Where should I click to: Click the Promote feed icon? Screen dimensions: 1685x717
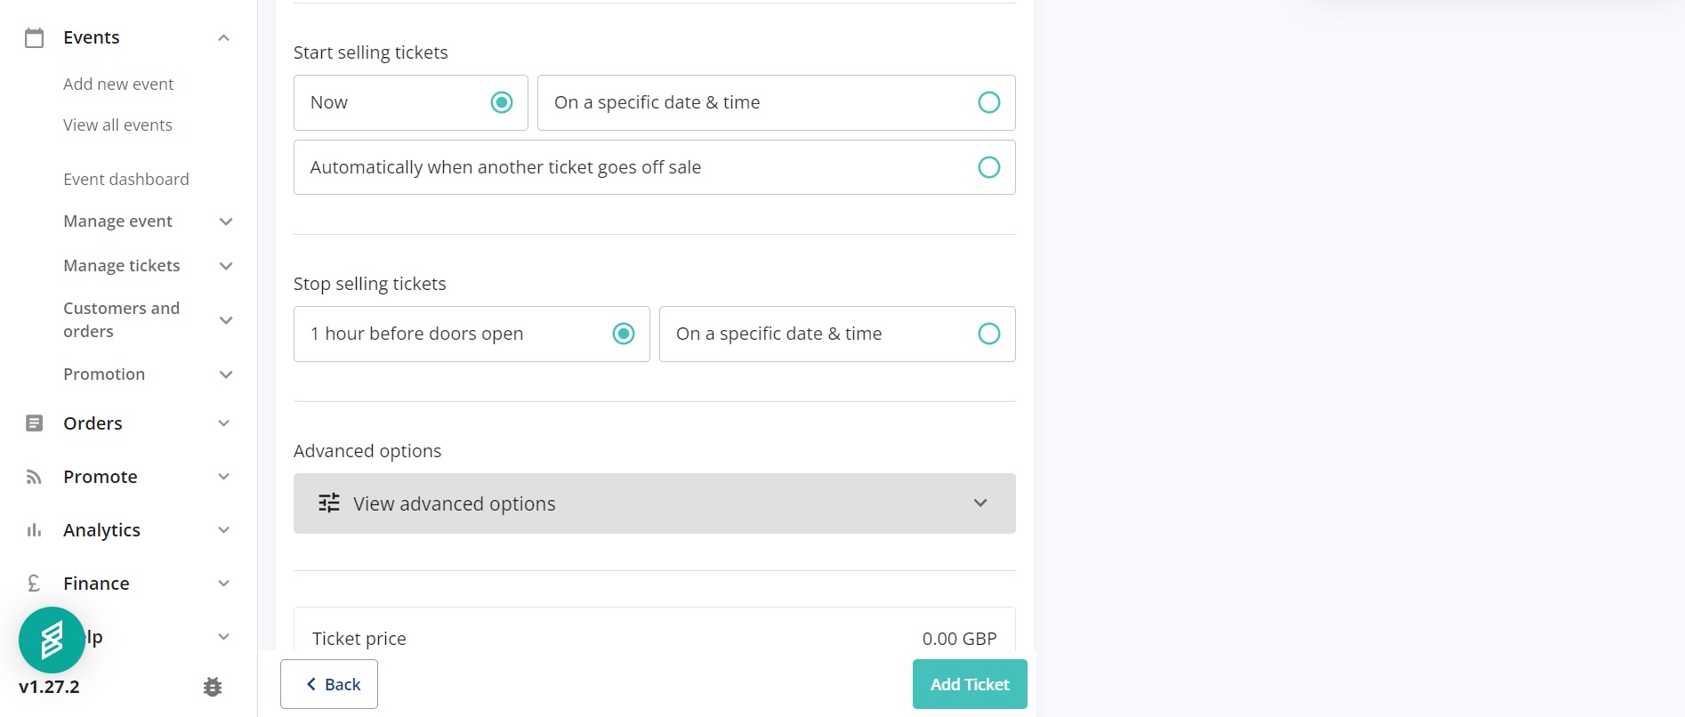(x=35, y=477)
